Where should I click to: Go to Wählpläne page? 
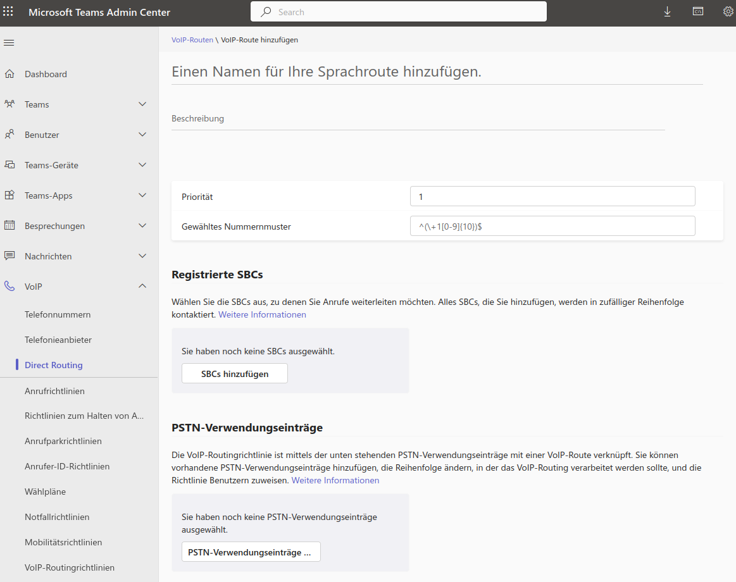45,492
